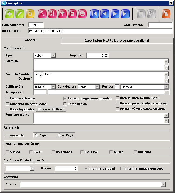This screenshot has width=175, height=193.
Task: Click the pink printer icon
Action: tap(82, 14)
